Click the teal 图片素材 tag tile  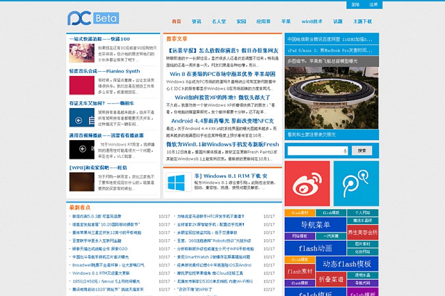362,244
